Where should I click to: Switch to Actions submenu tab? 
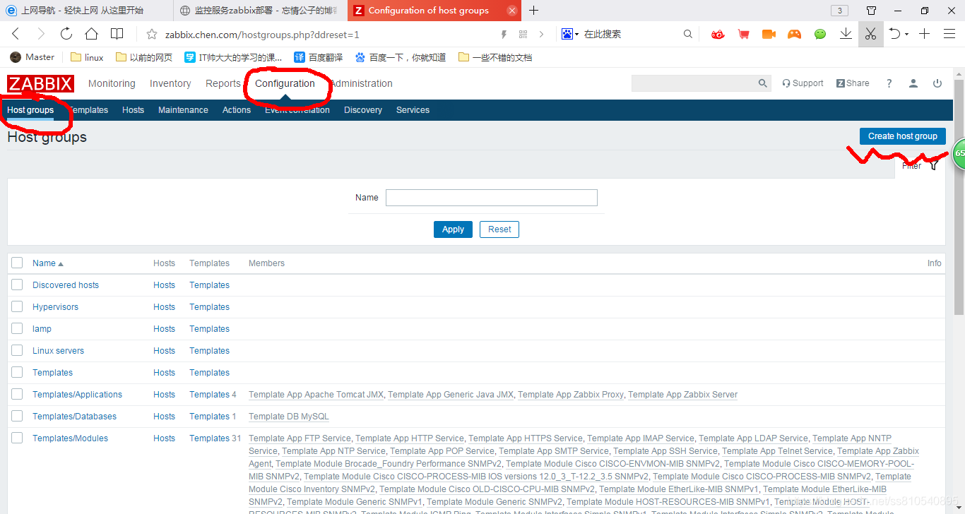point(237,110)
